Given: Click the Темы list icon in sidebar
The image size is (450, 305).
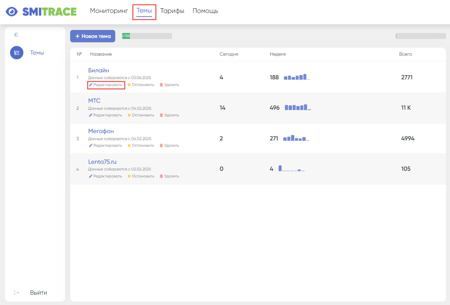Looking at the screenshot, I should [17, 53].
